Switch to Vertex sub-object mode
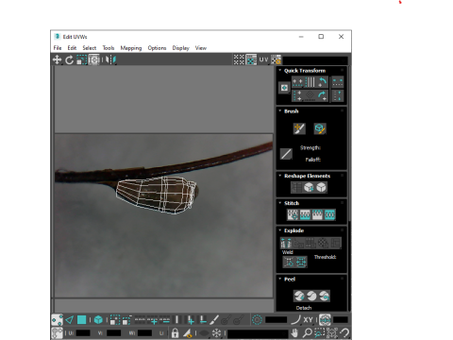 click(57, 320)
